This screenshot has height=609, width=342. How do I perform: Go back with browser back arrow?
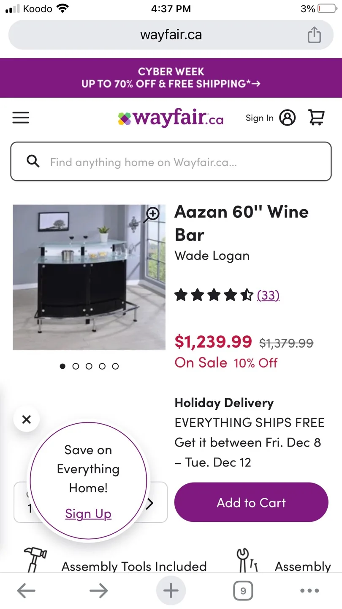click(x=26, y=591)
